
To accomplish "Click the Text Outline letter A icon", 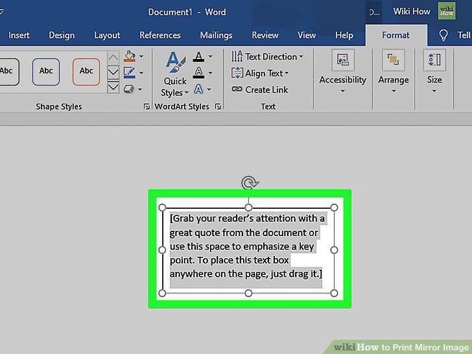I will pyautogui.click(x=198, y=73).
